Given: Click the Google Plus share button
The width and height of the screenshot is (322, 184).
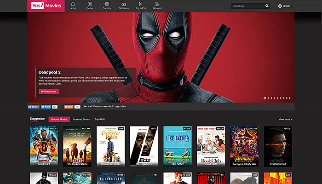Looking at the screenshot, I should coord(55,107).
